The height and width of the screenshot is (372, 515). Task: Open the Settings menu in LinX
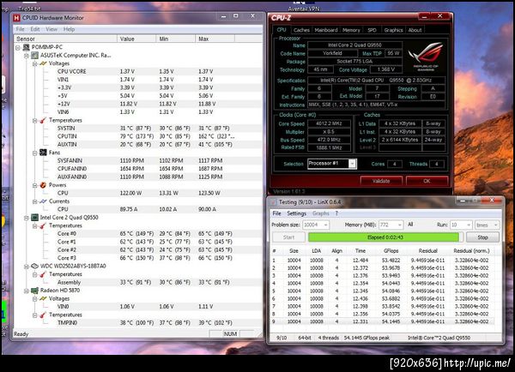click(296, 213)
